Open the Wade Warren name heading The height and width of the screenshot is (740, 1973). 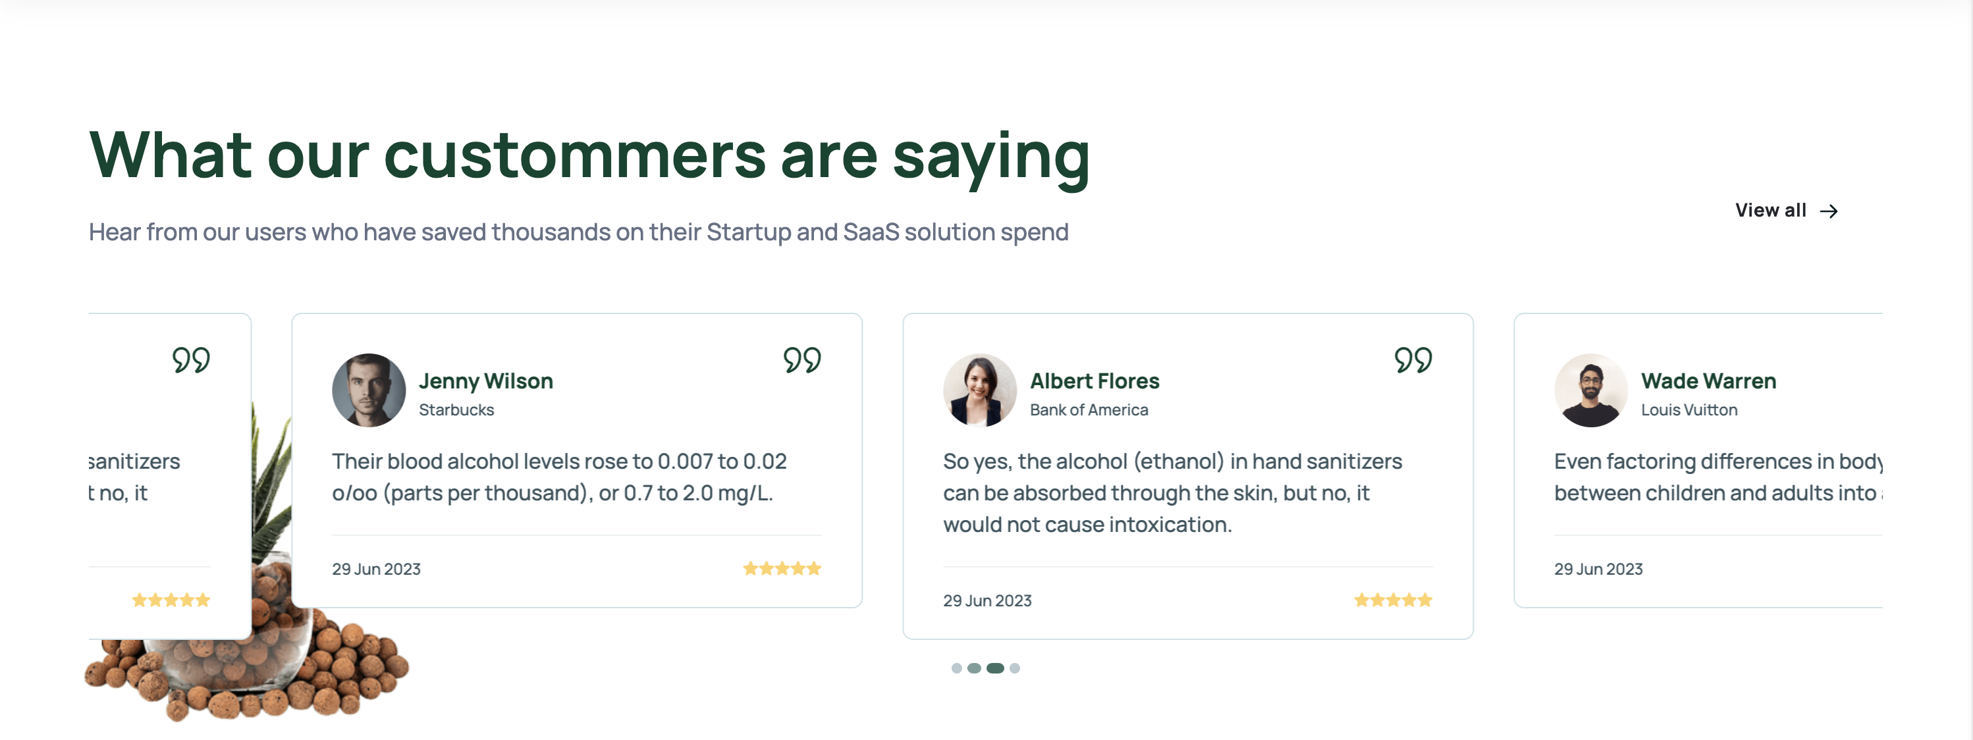pyautogui.click(x=1708, y=381)
